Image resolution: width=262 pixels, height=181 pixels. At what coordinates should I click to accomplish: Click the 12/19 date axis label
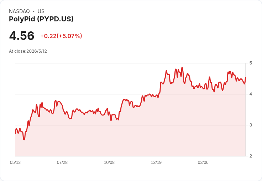pyautogui.click(x=156, y=162)
